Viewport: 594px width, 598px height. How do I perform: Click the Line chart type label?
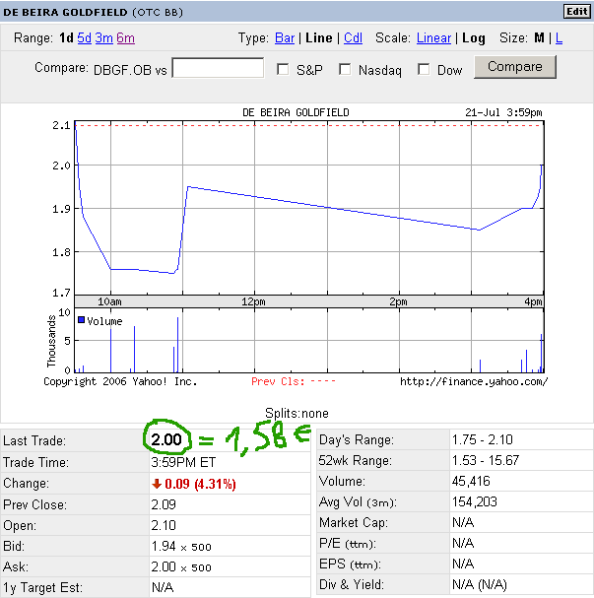(319, 38)
